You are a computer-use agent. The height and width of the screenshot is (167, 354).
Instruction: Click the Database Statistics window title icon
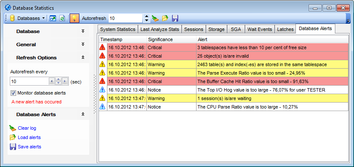(x=8, y=8)
